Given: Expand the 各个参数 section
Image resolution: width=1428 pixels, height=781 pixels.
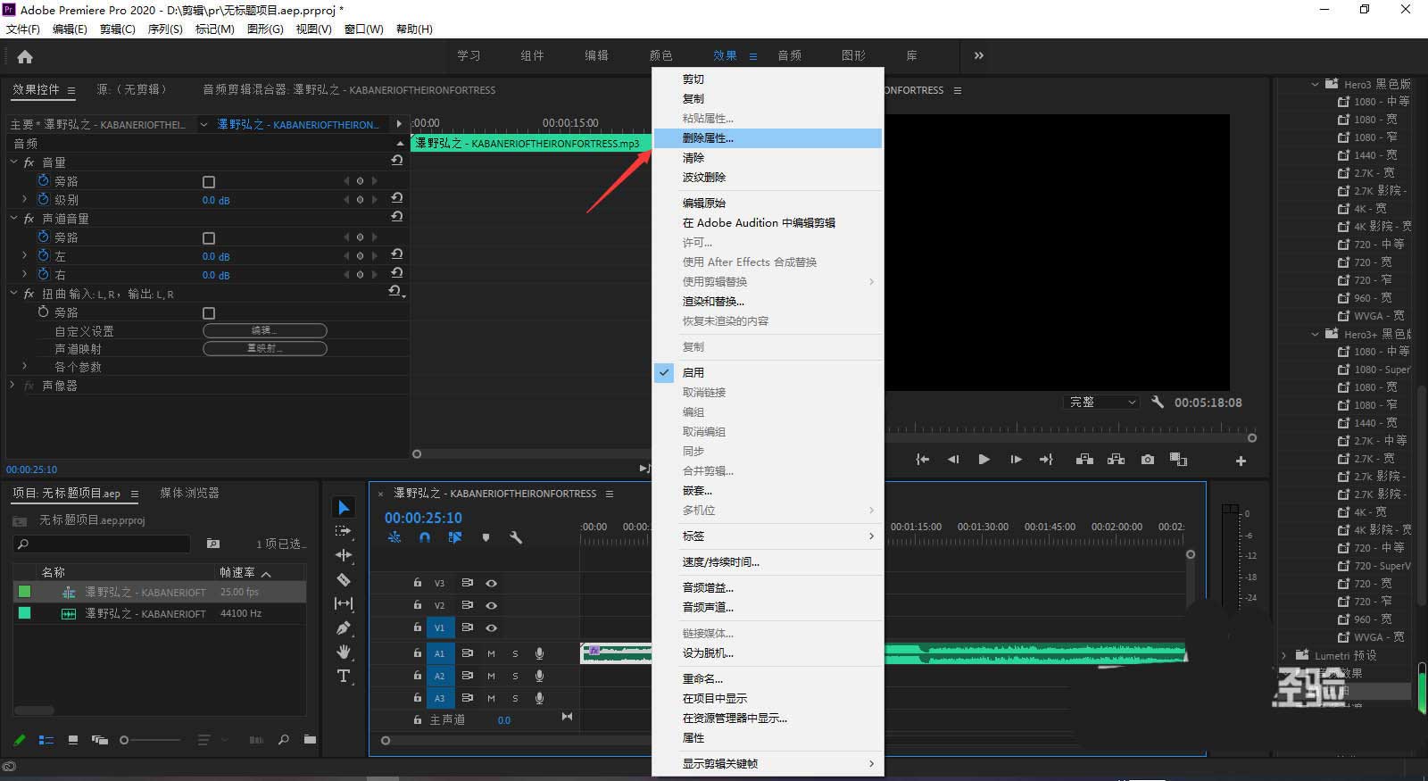Looking at the screenshot, I should 24,367.
